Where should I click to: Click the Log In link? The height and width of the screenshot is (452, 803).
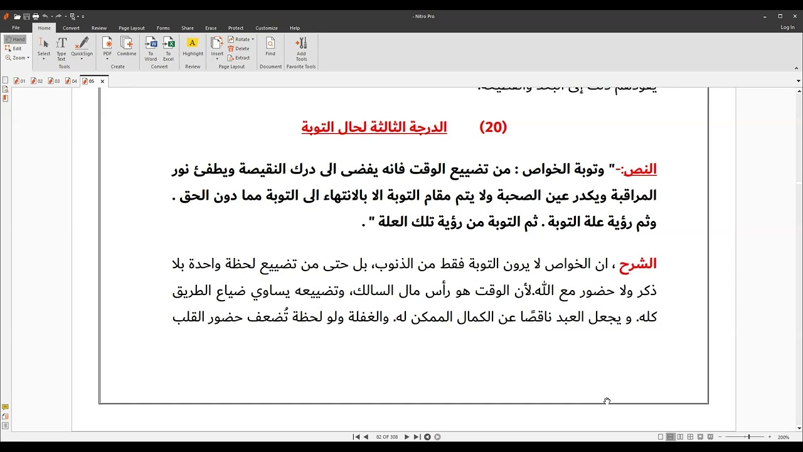pos(788,28)
